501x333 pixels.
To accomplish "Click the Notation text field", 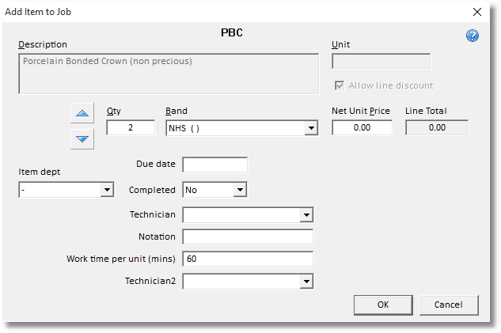I will point(248,237).
